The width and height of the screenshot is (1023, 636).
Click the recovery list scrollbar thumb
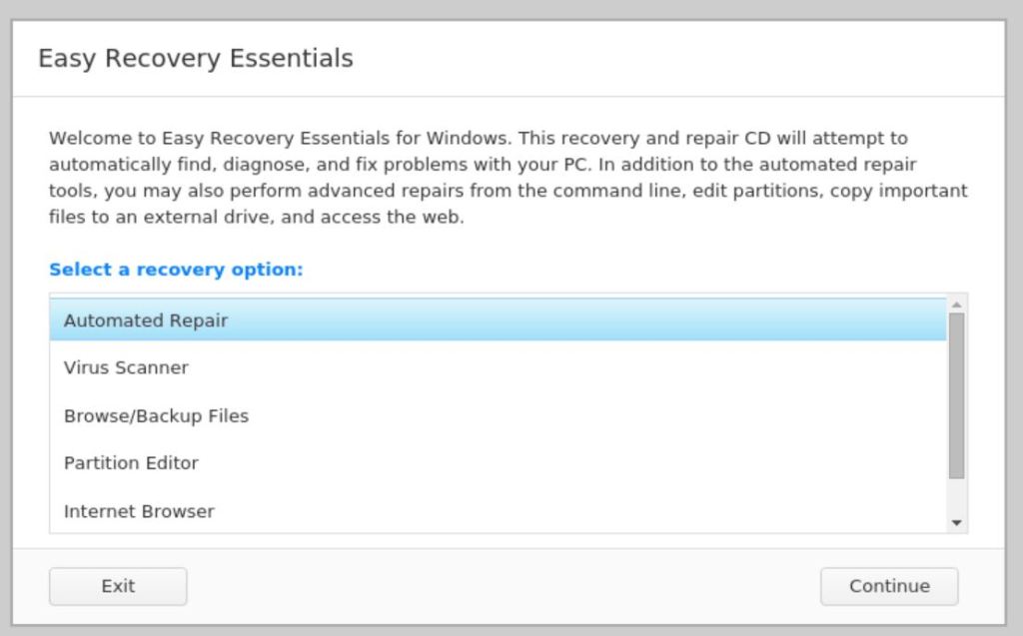tap(956, 394)
